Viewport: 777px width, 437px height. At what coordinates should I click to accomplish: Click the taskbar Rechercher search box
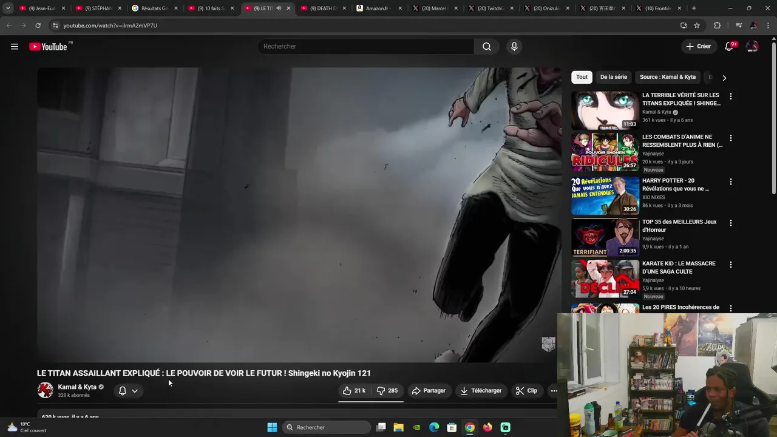tap(327, 427)
